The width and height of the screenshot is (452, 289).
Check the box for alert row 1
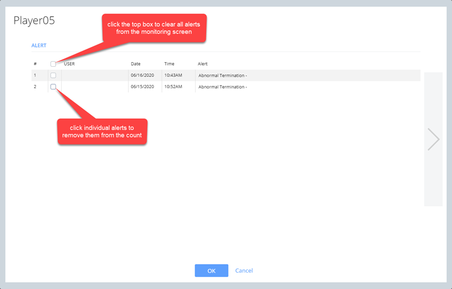click(x=53, y=75)
